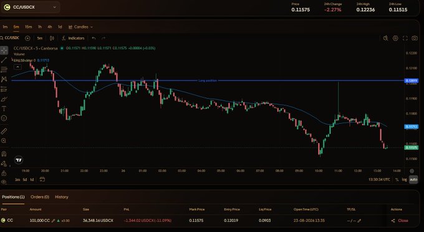Open the go to date calendar icon
The height and width of the screenshot is (232, 424).
click(x=42, y=179)
